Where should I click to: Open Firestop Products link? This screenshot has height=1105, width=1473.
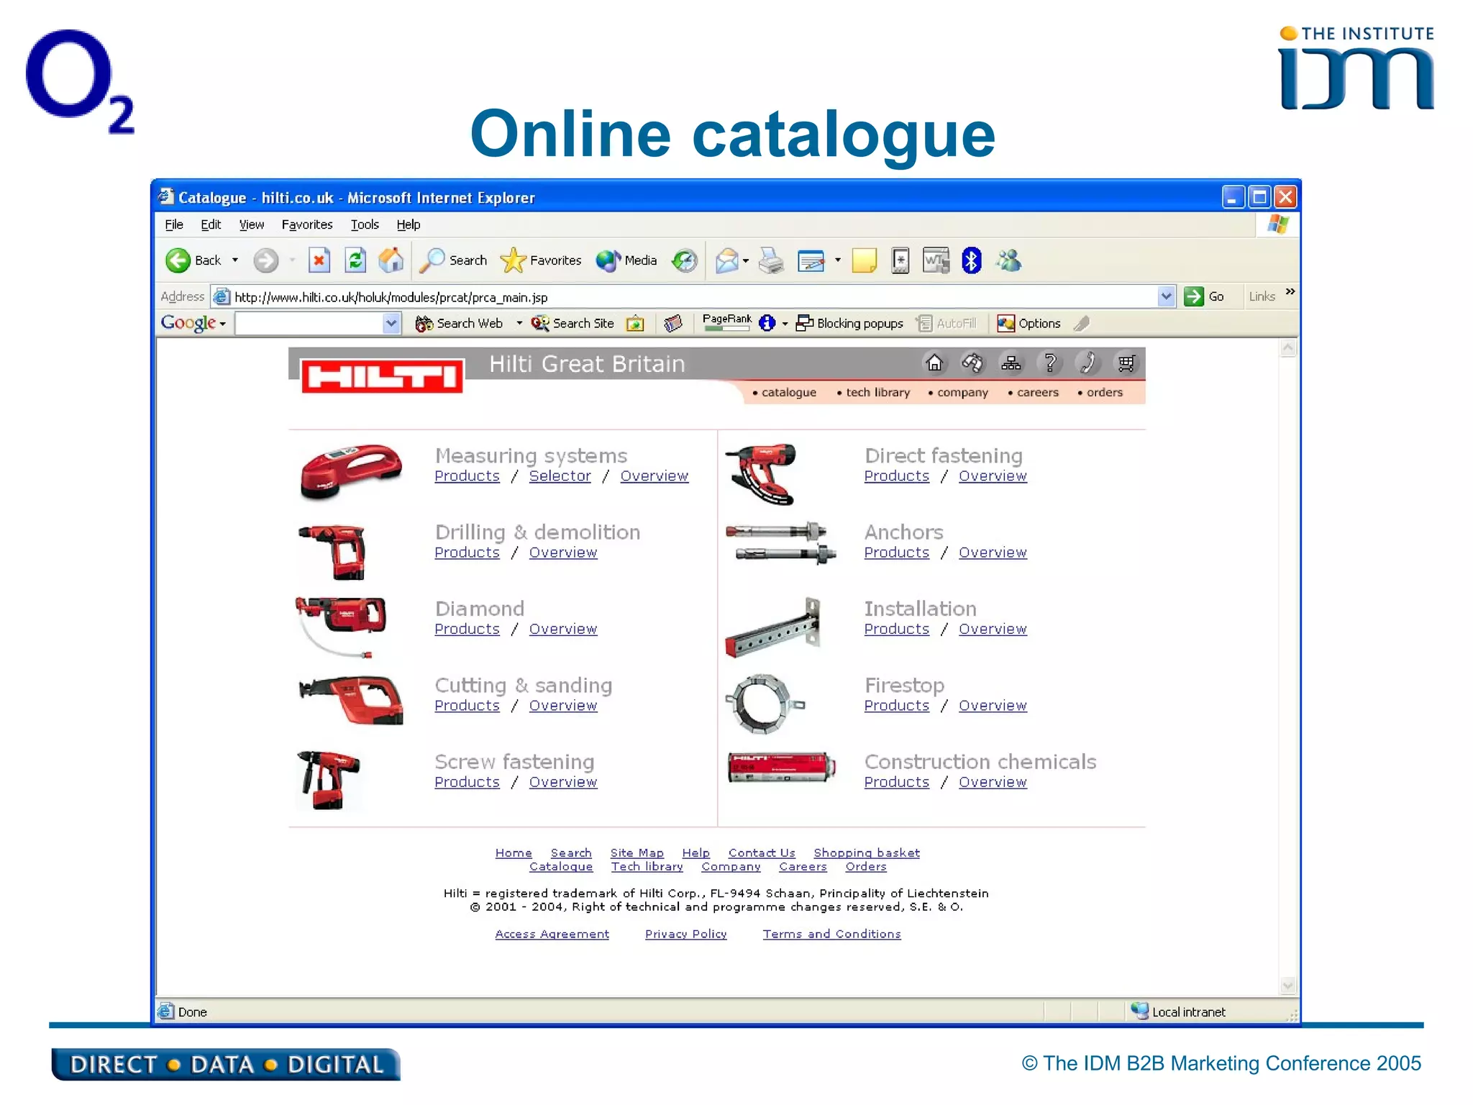[896, 706]
